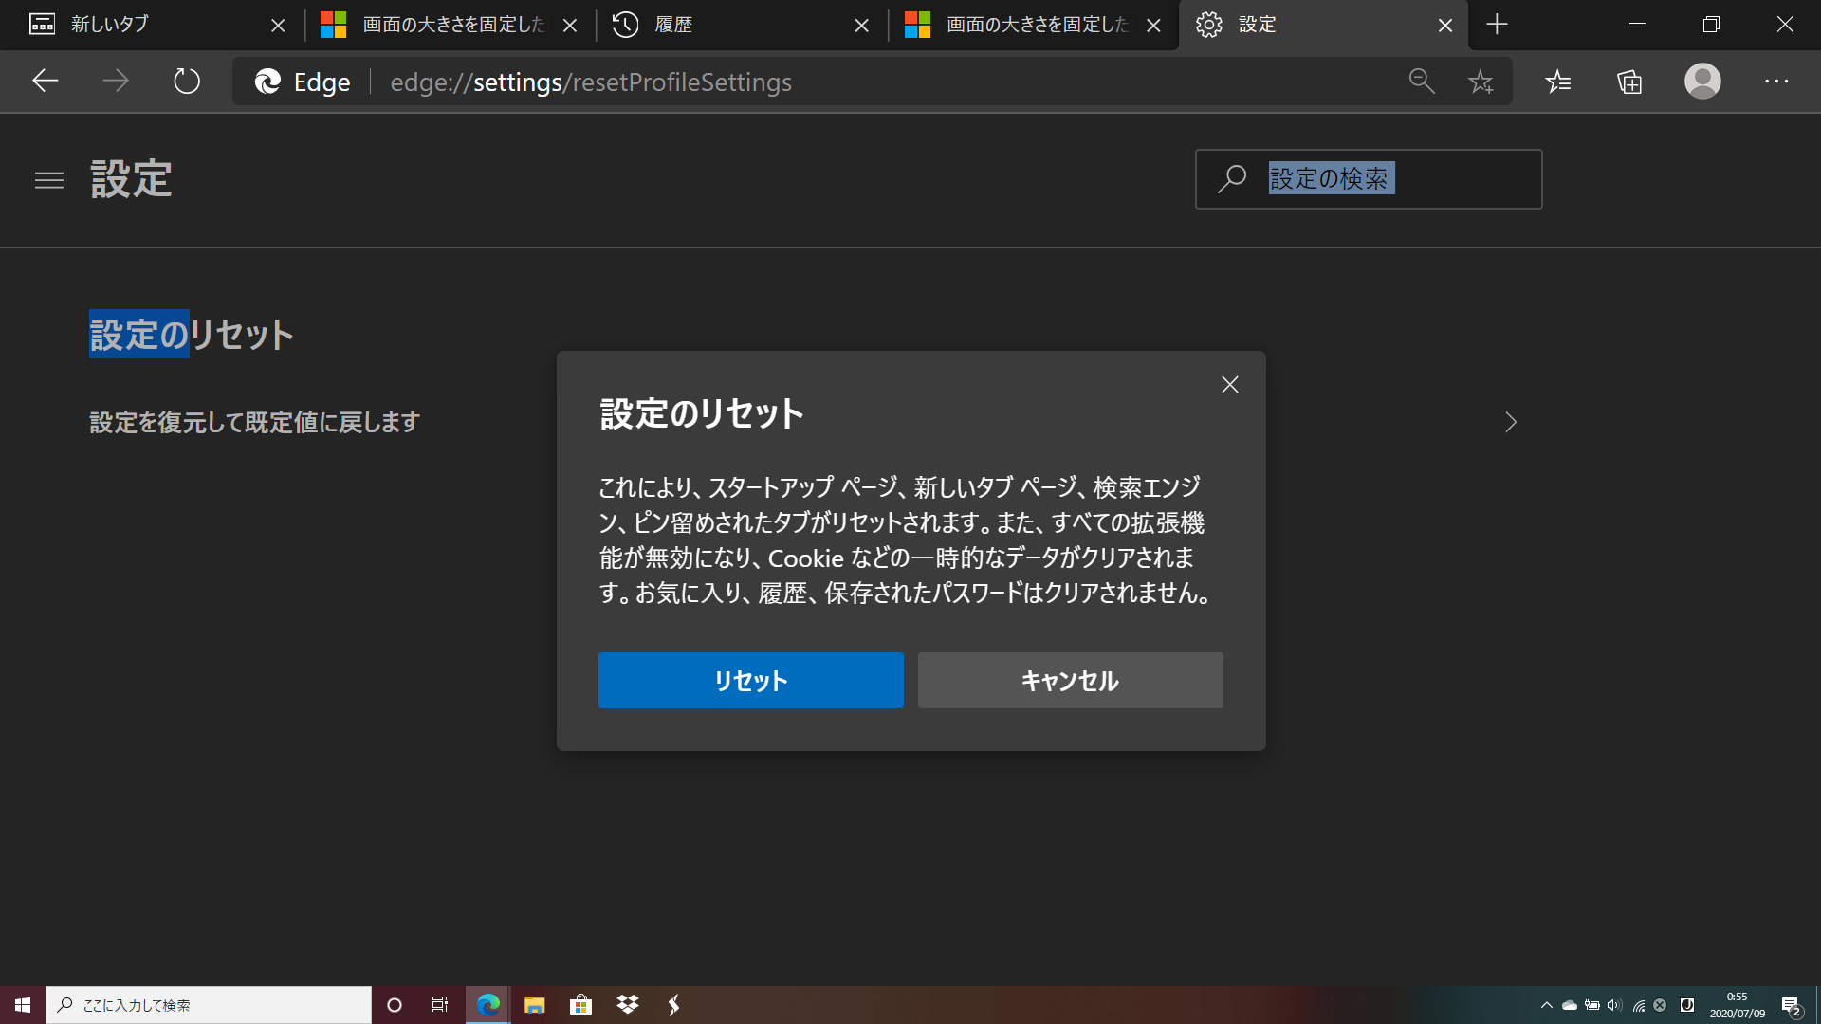Open the Collections icon
This screenshot has height=1024, width=1821.
[x=1629, y=82]
